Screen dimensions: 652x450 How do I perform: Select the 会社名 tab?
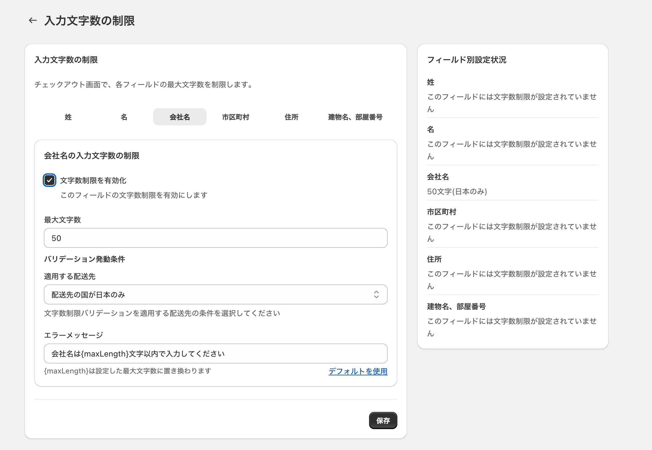[180, 117]
